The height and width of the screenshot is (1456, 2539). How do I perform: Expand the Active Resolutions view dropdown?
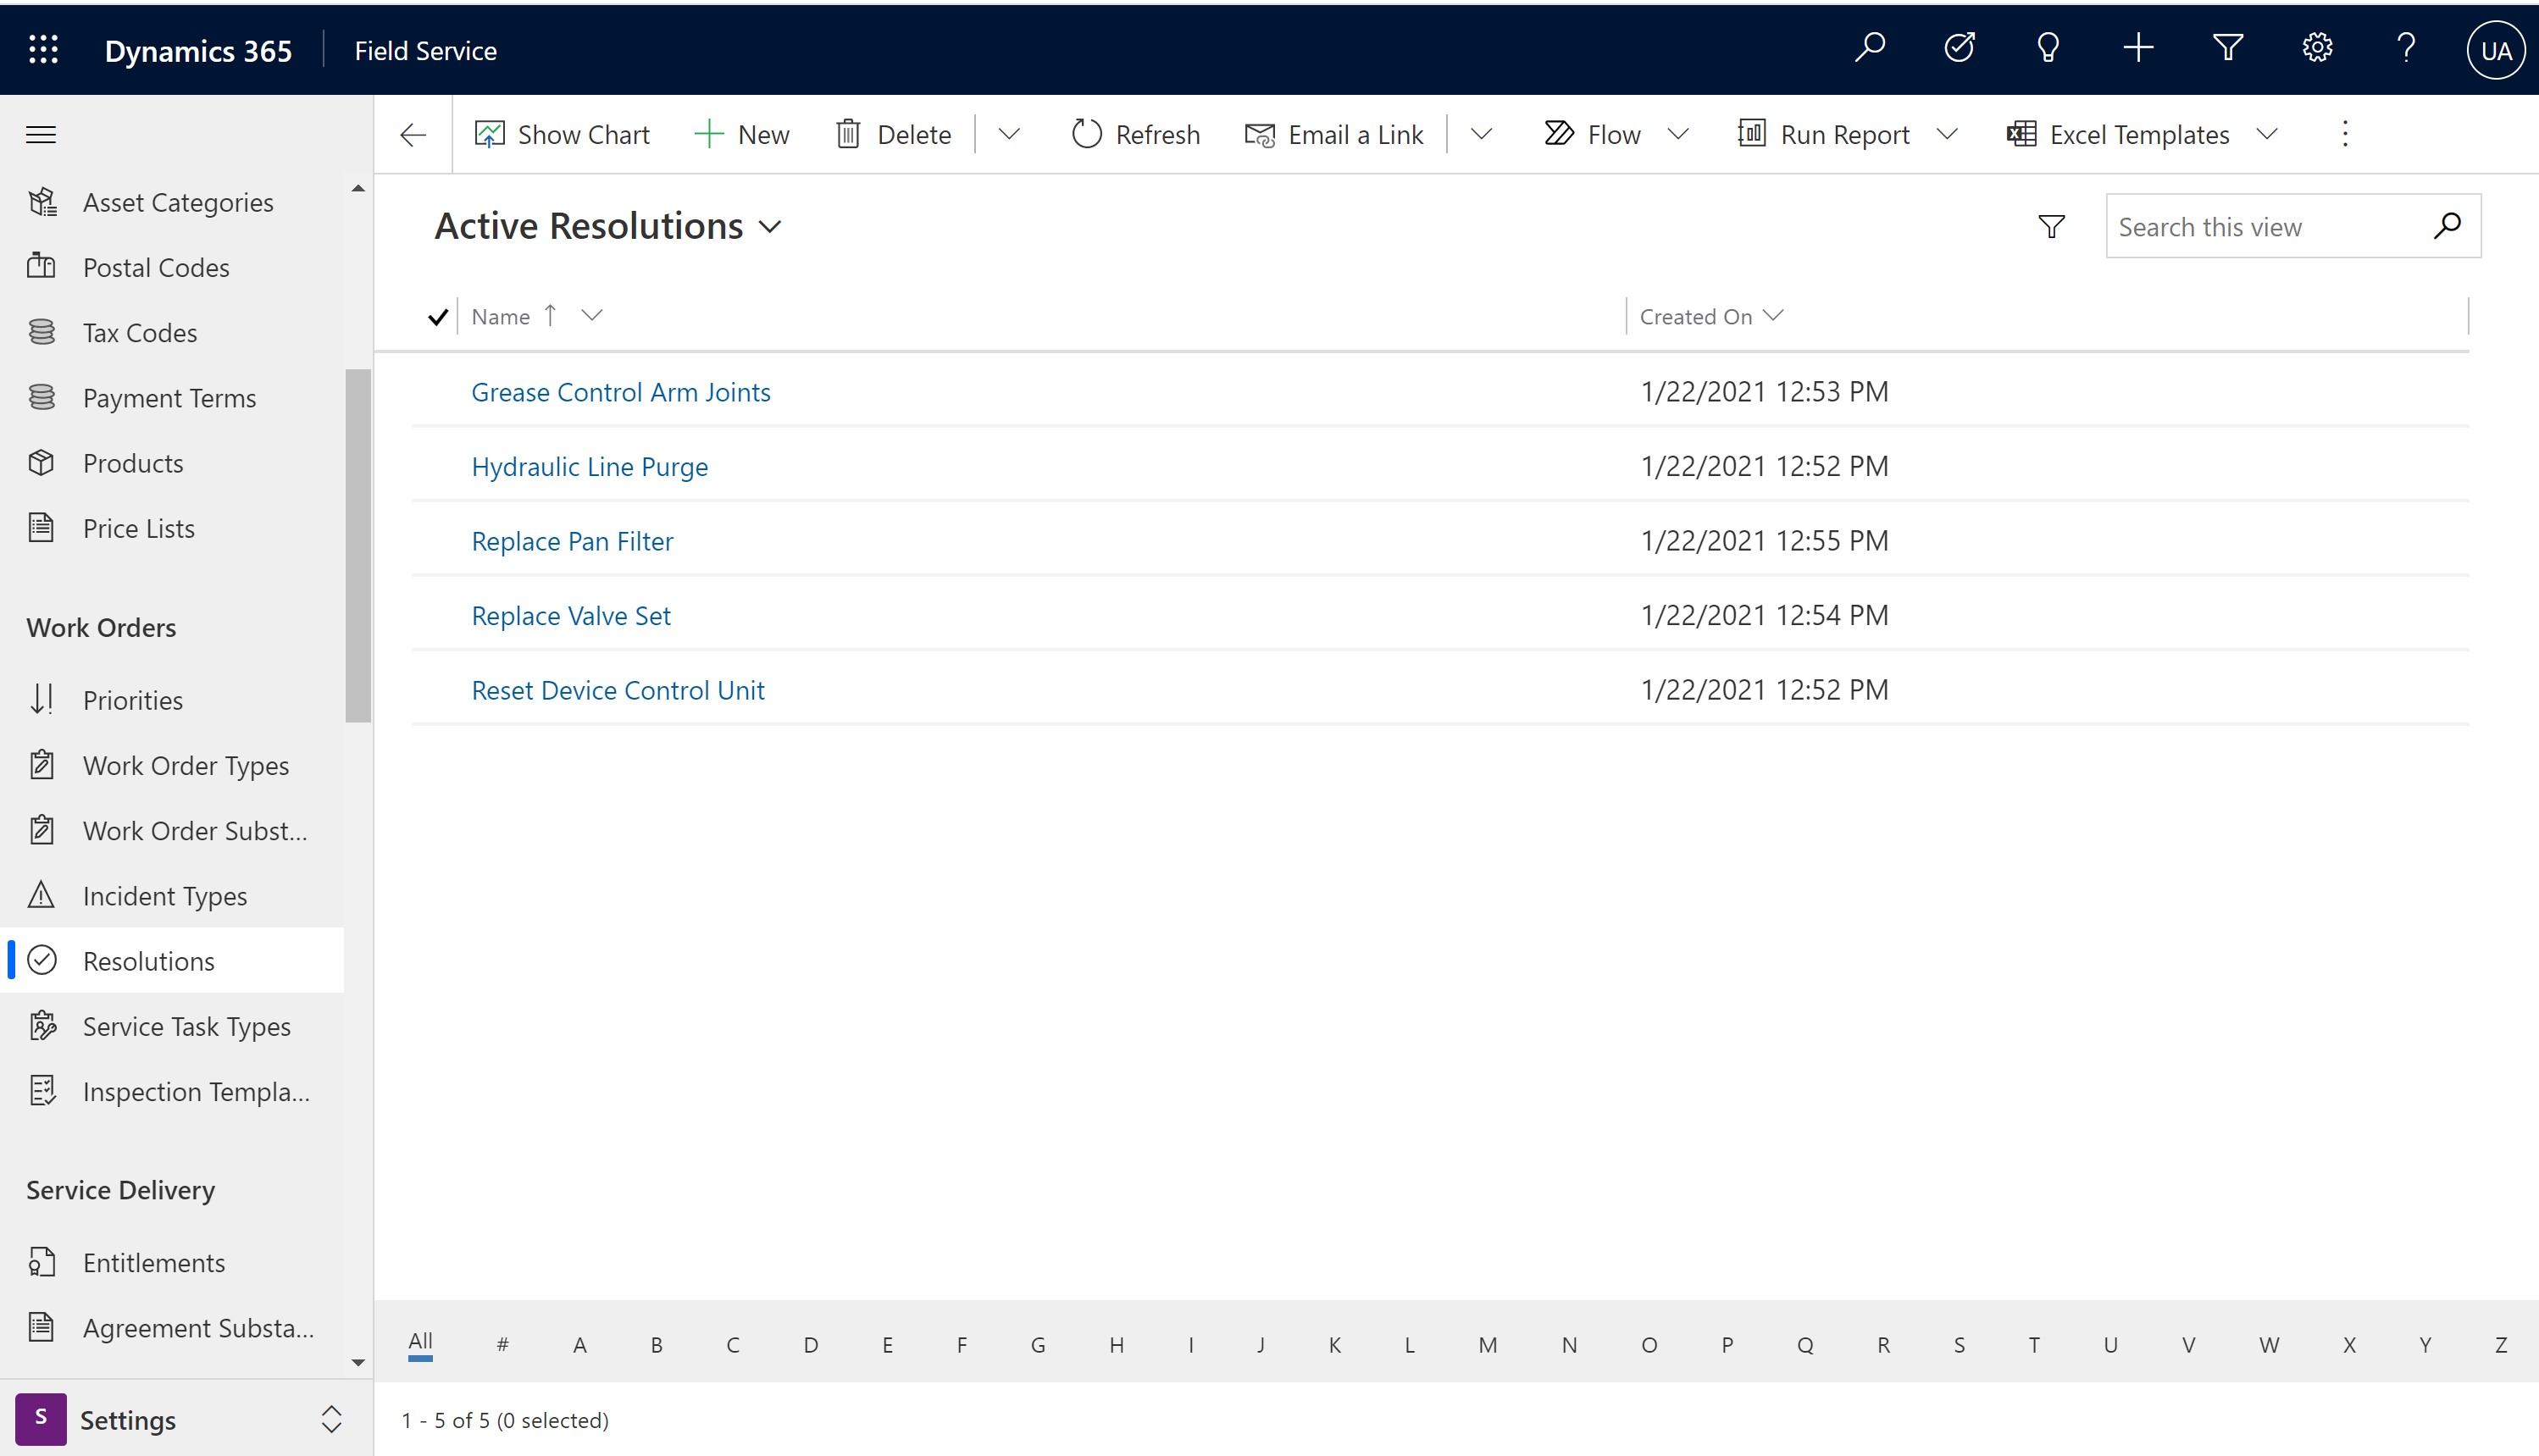[773, 225]
